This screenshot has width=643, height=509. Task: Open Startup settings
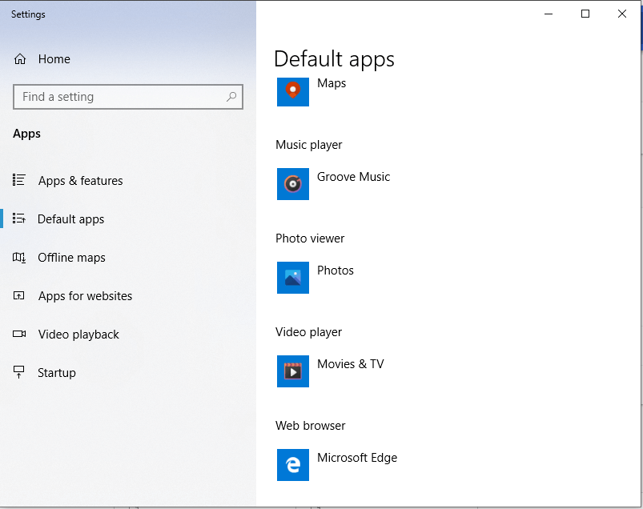coord(128,372)
